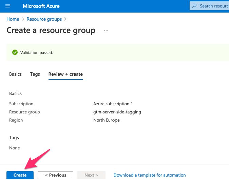This screenshot has width=229, height=181.
Task: Click the 'Subscription' field label
Action: [21, 104]
